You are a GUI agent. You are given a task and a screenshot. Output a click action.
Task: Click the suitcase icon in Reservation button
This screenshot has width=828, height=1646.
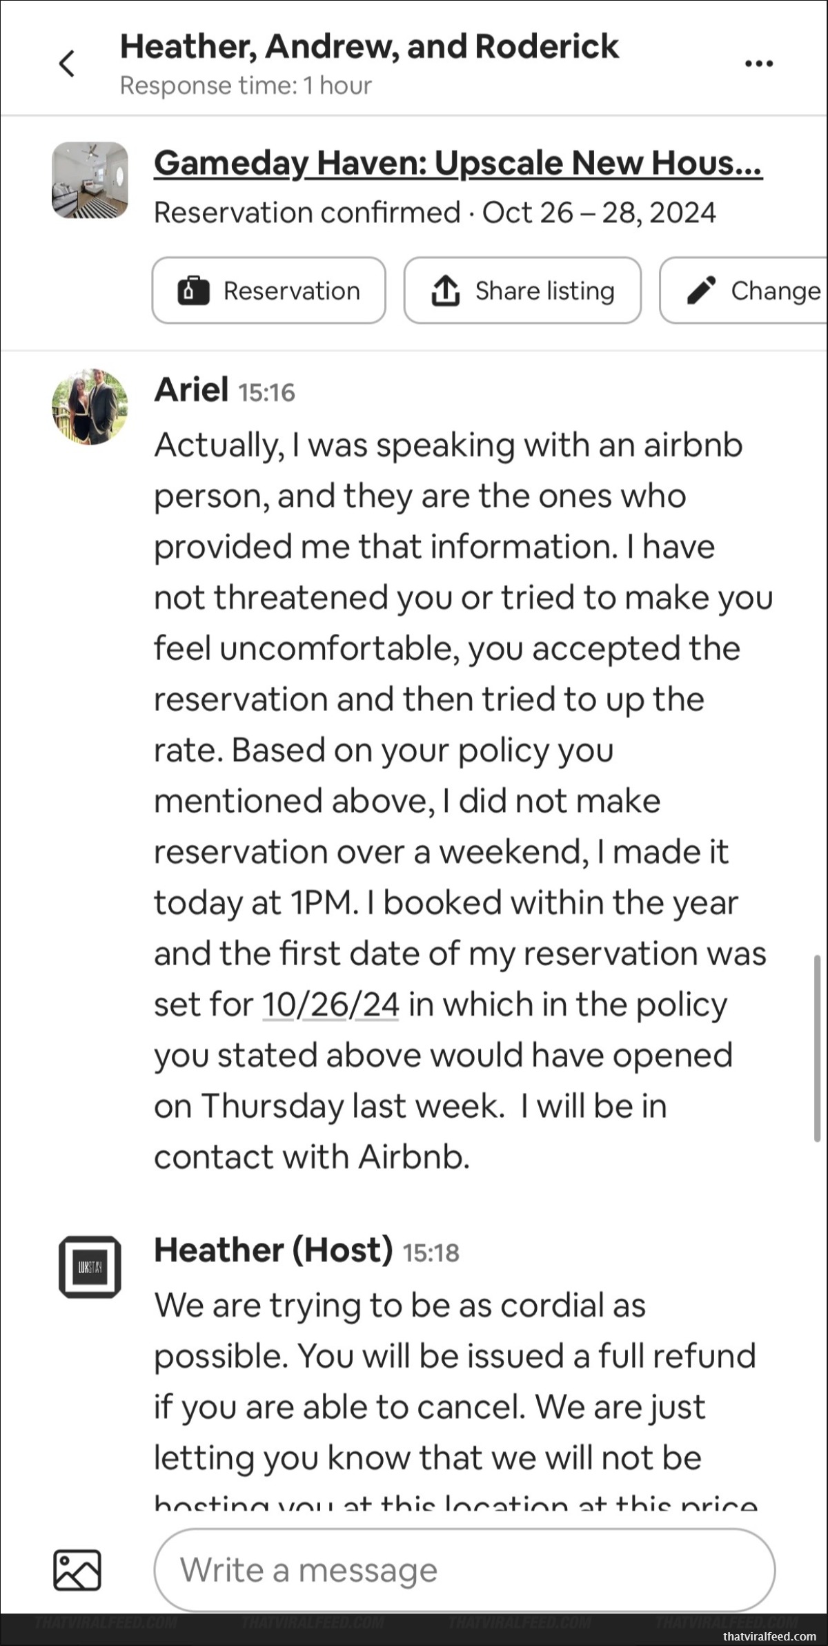click(x=193, y=291)
